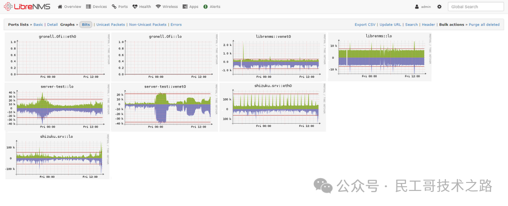Open the librenms::venet0 graph
The image size is (508, 206).
[x=273, y=57]
